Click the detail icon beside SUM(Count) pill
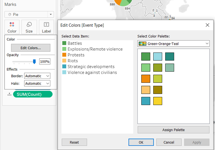The image size is (215, 150). pos(9,94)
